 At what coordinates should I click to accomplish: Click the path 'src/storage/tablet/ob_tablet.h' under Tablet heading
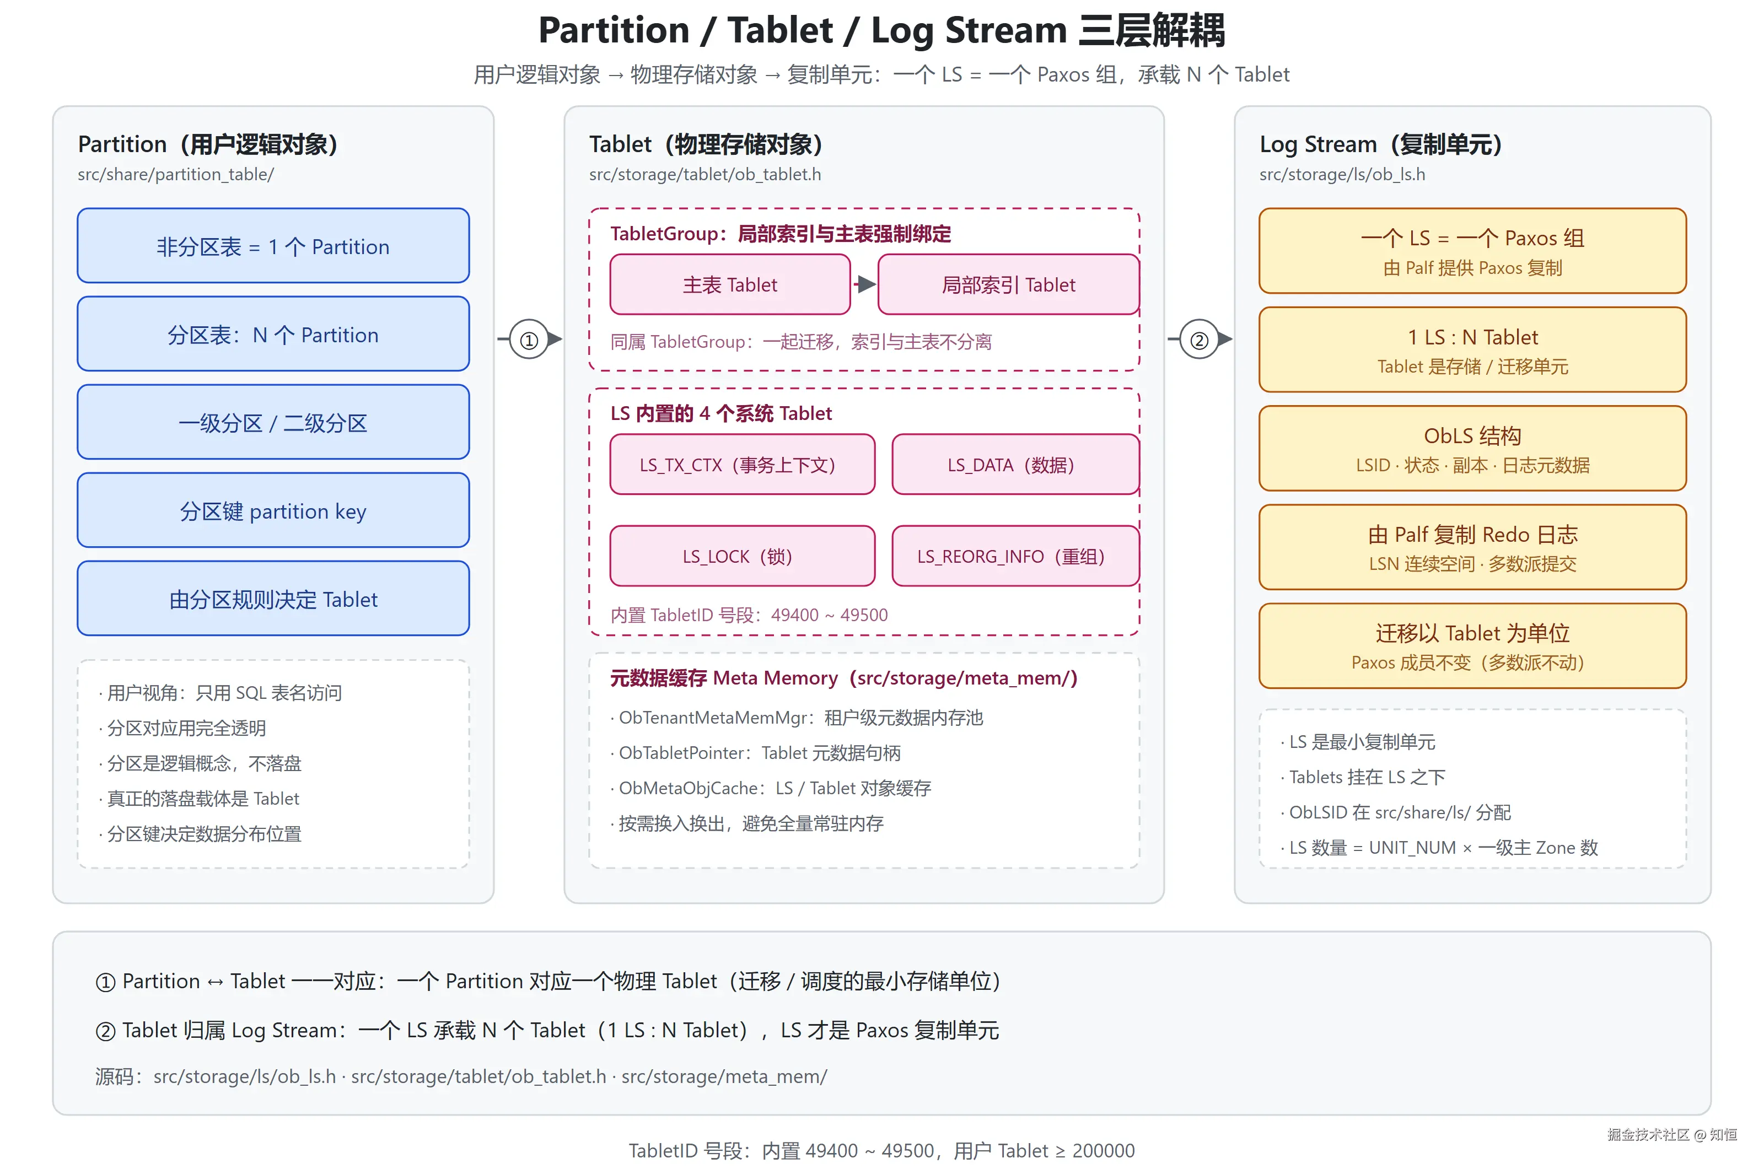click(x=705, y=175)
